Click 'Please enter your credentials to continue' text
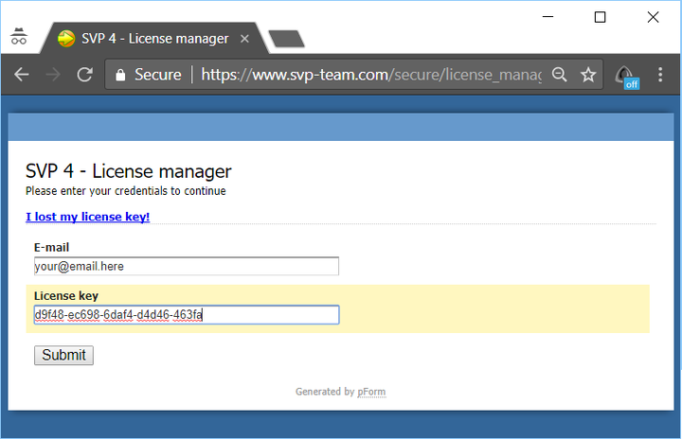Viewport: 682px width, 439px height. click(126, 191)
